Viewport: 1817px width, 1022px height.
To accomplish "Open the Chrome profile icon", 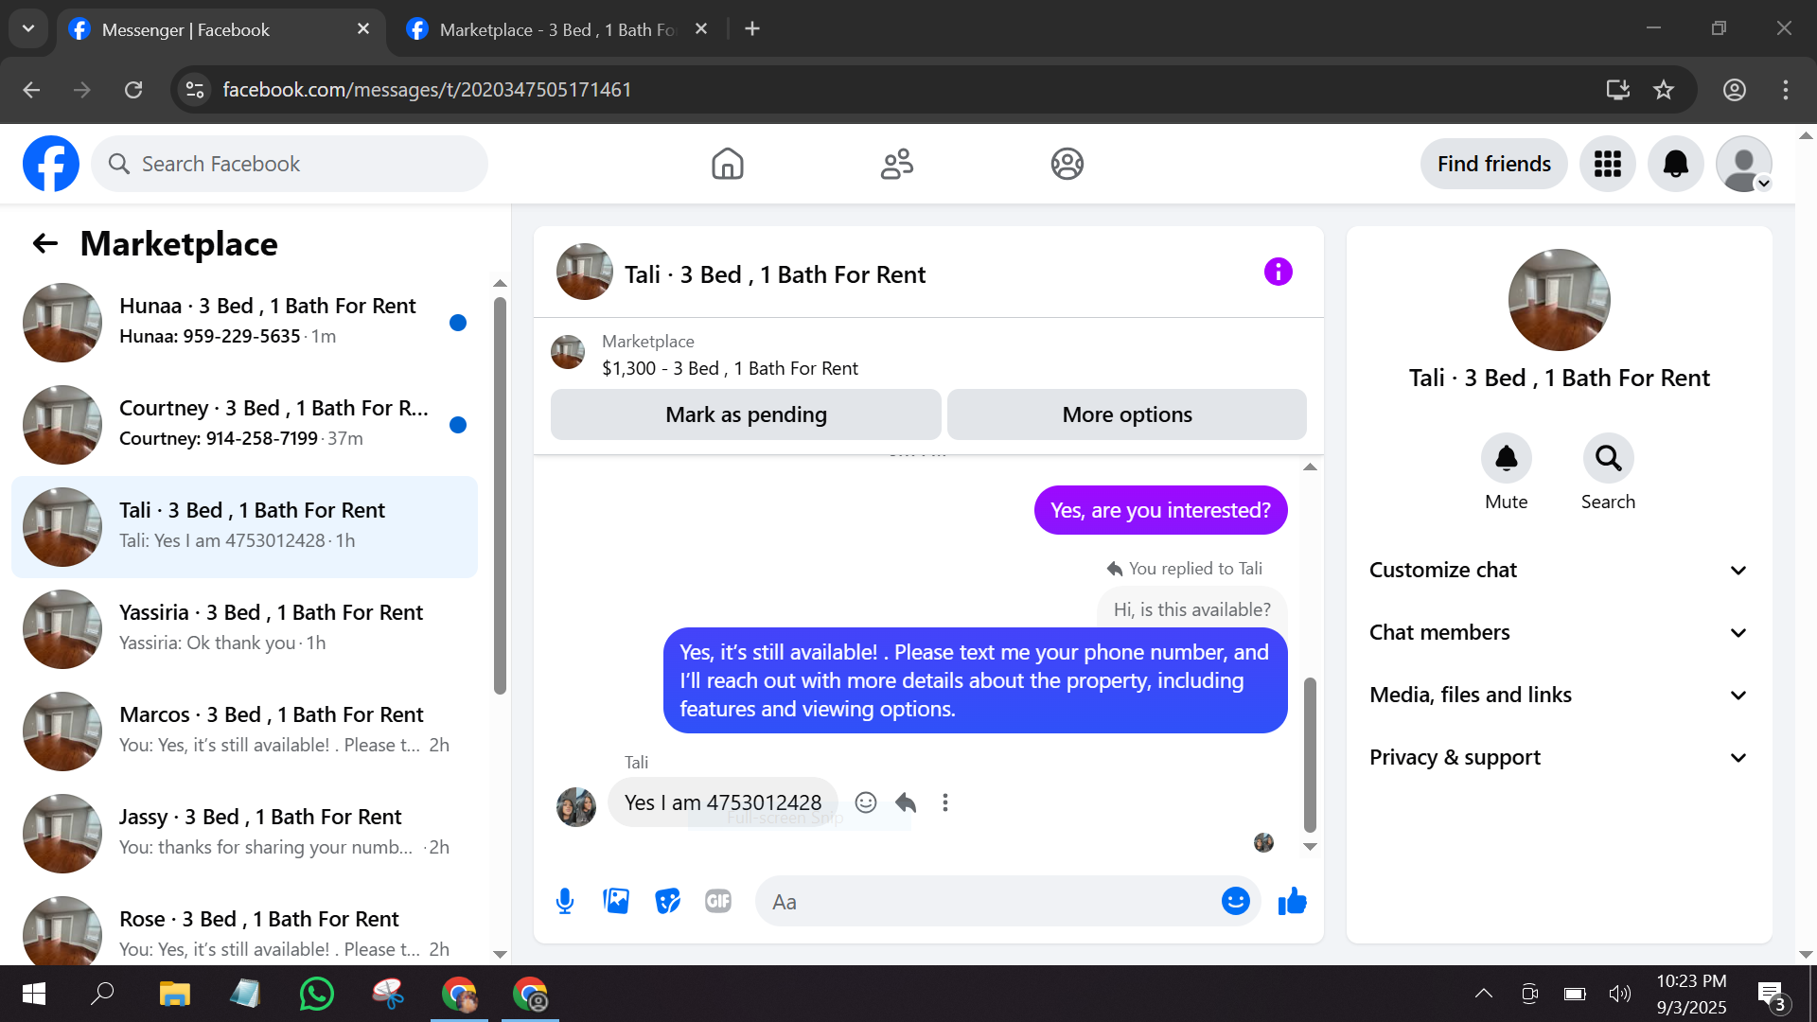I will (x=1735, y=90).
